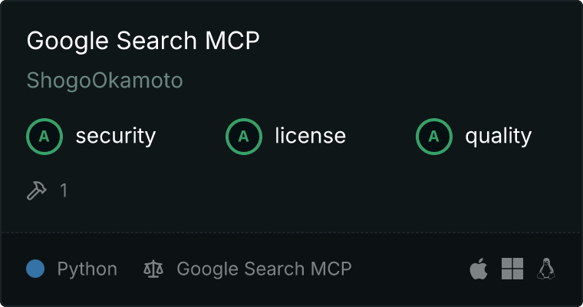
Task: Click the Linux penguin platform icon
Action: [x=546, y=269]
